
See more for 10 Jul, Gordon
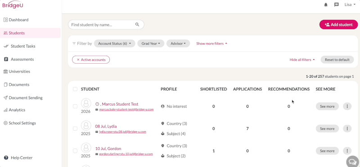327,151
